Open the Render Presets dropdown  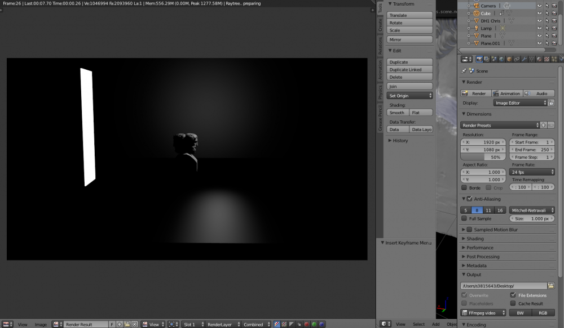pos(500,125)
